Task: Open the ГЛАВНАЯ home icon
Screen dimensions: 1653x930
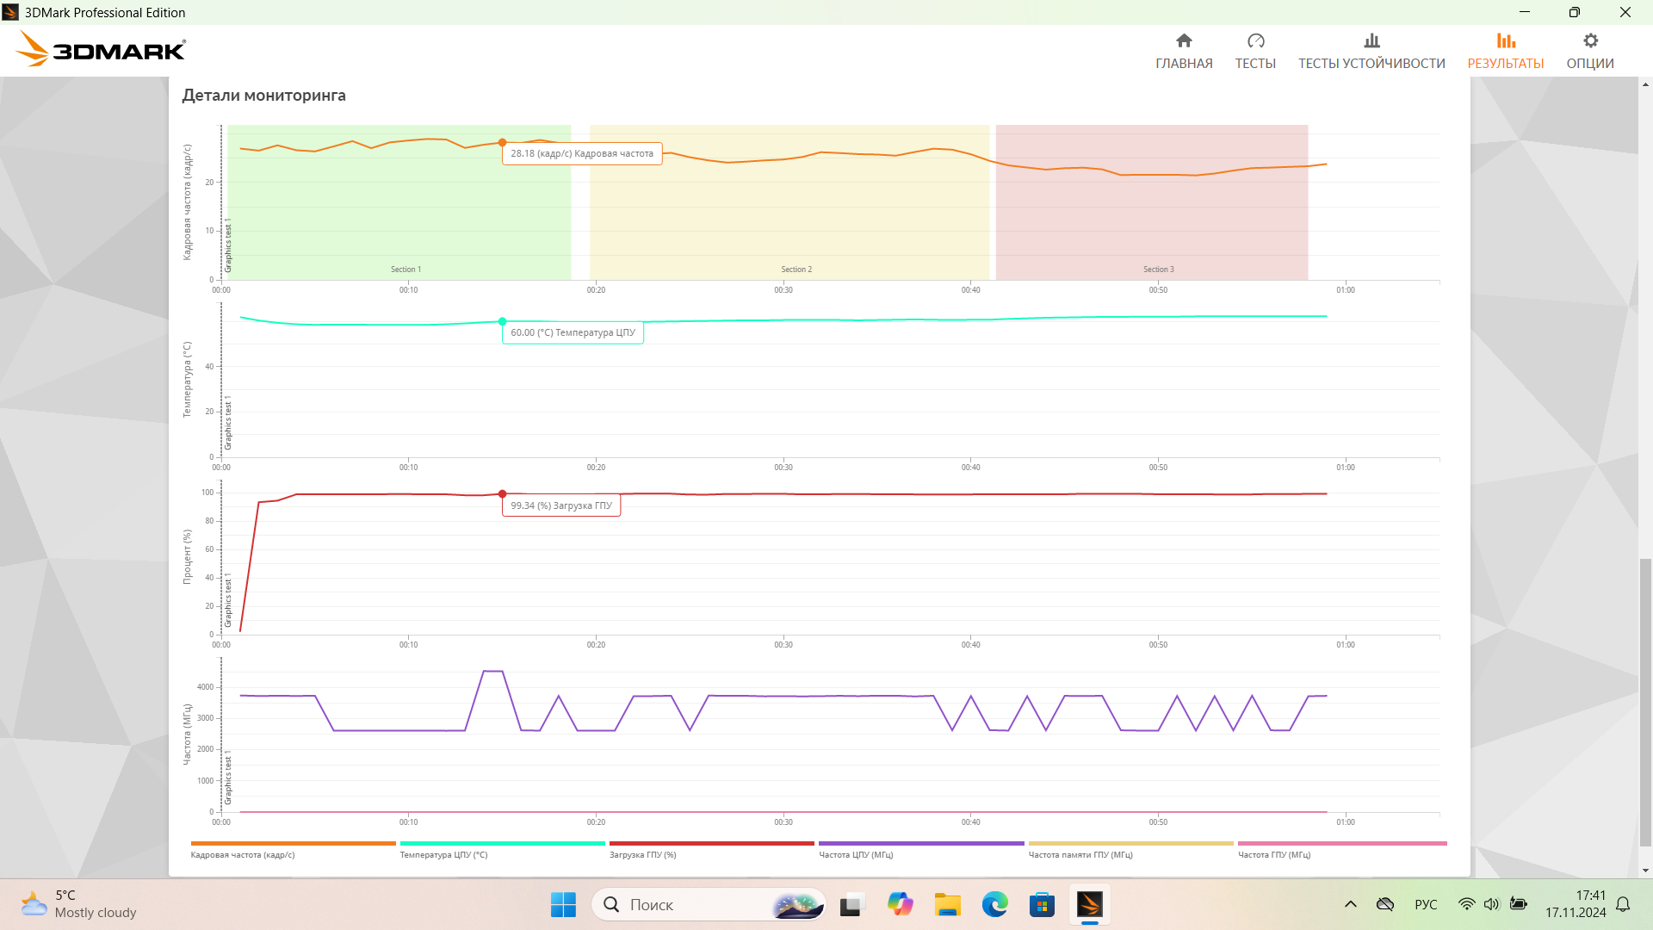Action: [x=1184, y=40]
